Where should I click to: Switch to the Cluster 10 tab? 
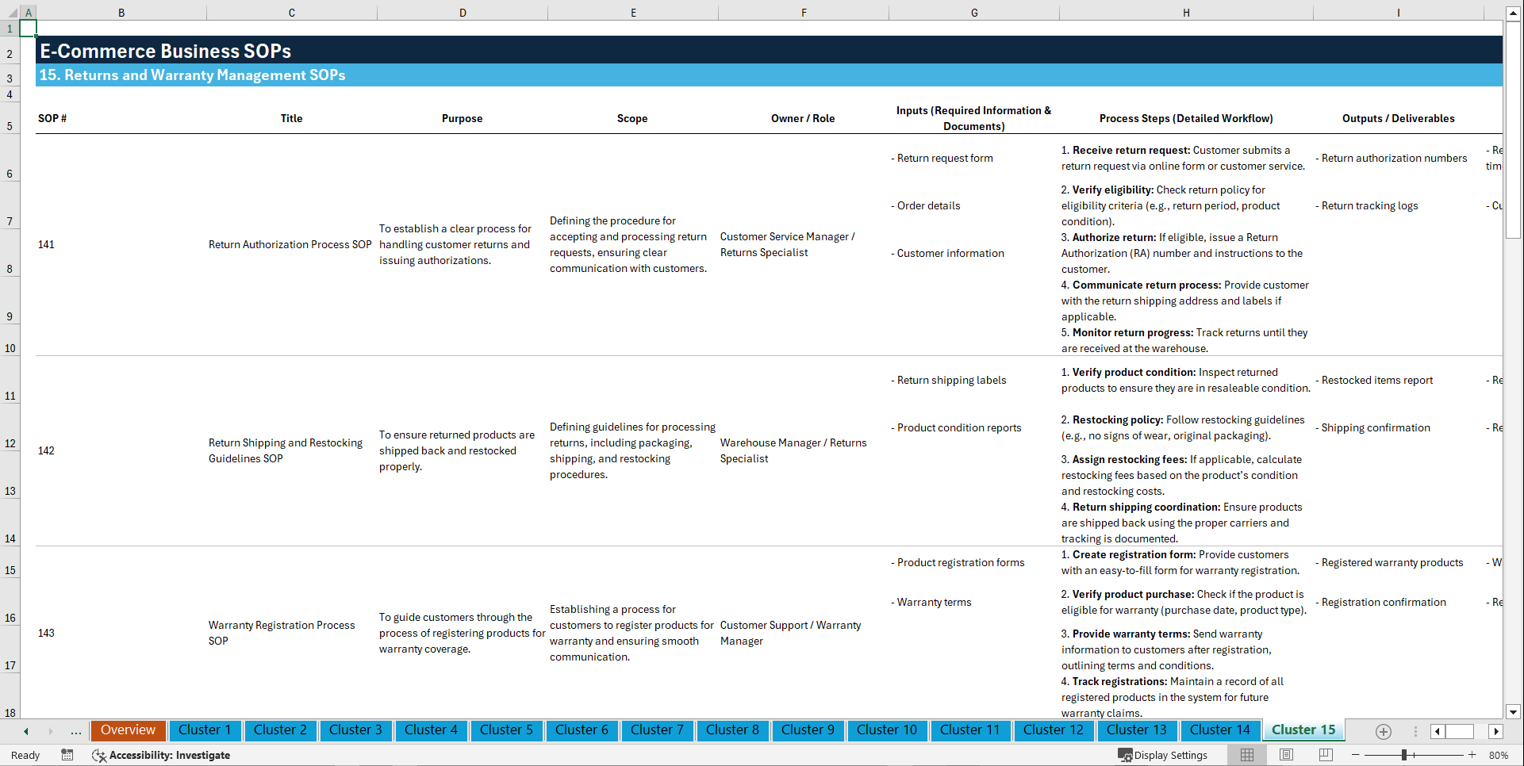pyautogui.click(x=887, y=730)
